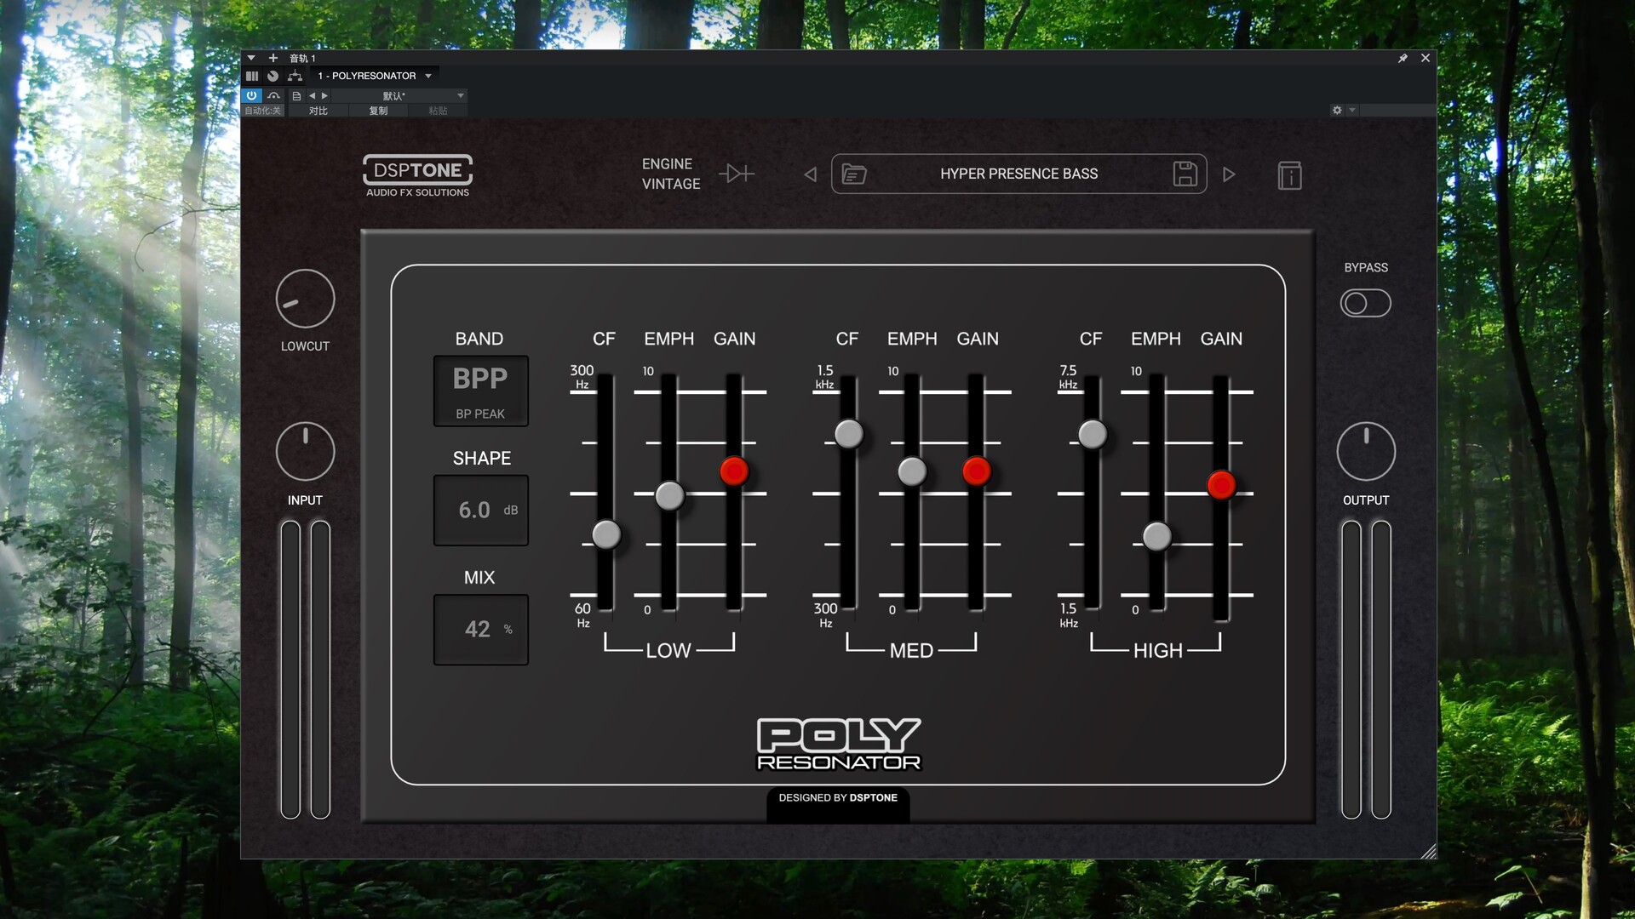Expand the 1 - POLYRESONATOR plugin dropdown
Image resolution: width=1635 pixels, height=919 pixels.
tap(428, 76)
